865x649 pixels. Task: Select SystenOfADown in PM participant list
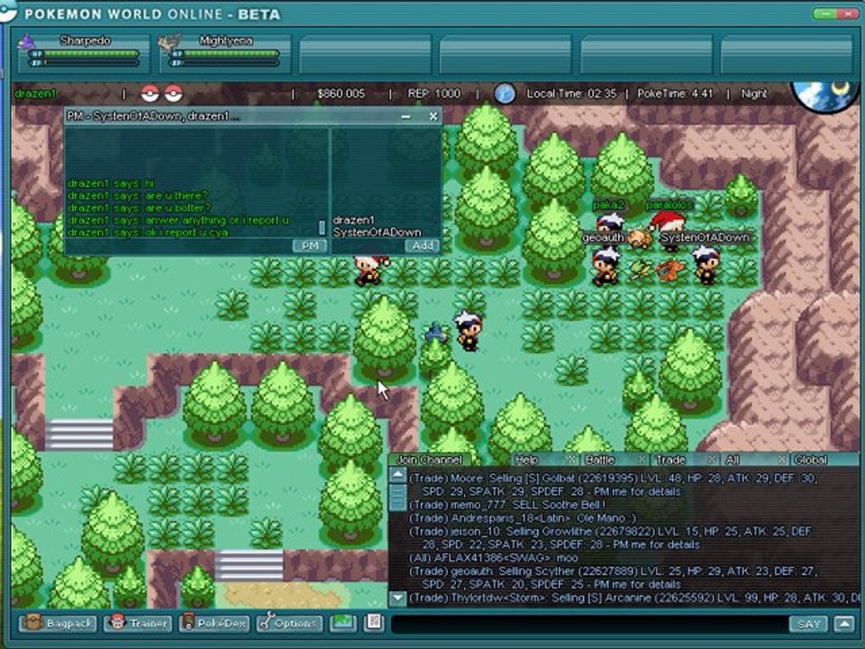[x=377, y=233]
